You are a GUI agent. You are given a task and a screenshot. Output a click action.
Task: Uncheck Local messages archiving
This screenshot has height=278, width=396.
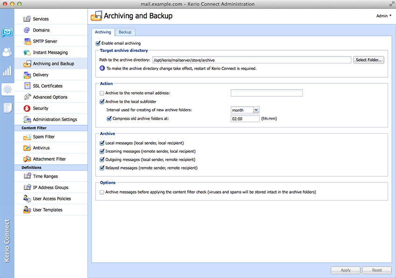[x=102, y=143]
